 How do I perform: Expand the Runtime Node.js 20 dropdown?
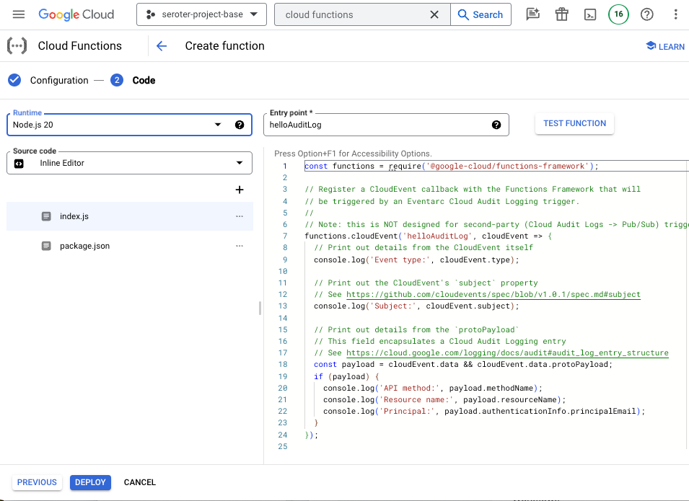point(218,125)
